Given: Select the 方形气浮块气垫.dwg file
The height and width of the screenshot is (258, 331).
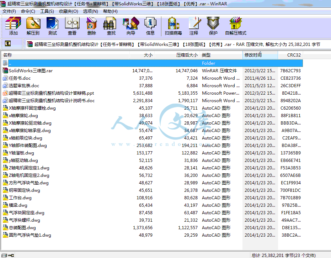Looking at the screenshot, I should (x=29, y=183).
